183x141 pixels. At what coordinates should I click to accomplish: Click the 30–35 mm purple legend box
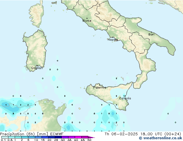[x=65, y=137]
